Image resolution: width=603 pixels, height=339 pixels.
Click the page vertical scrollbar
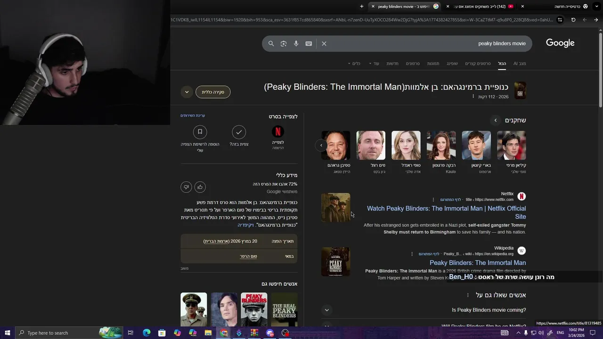pos(600,71)
